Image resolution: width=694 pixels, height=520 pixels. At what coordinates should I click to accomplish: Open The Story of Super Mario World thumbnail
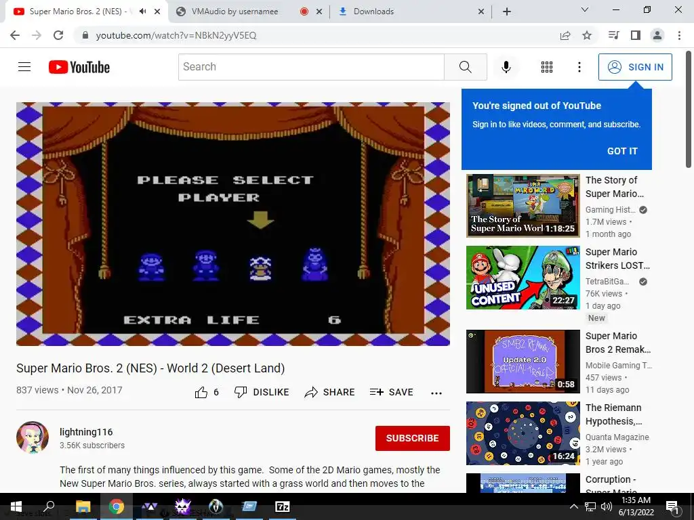point(523,206)
